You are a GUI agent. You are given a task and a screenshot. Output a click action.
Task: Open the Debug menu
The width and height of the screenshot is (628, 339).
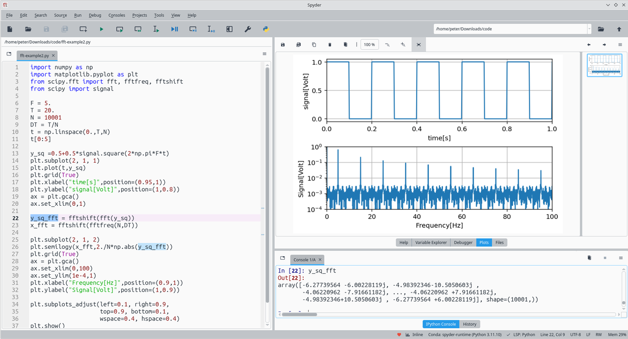click(x=95, y=15)
